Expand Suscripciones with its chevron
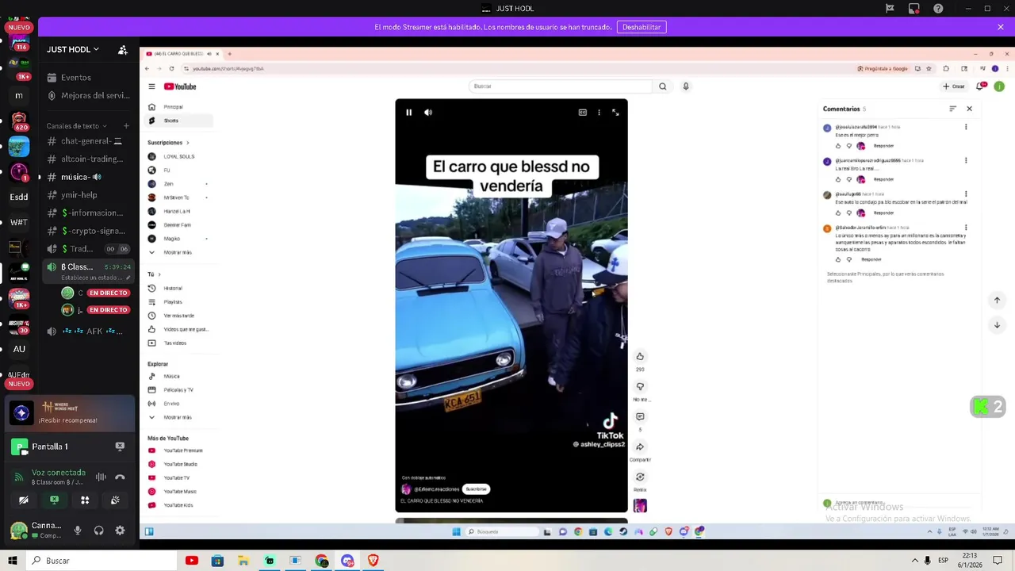This screenshot has height=571, width=1015. (x=188, y=143)
